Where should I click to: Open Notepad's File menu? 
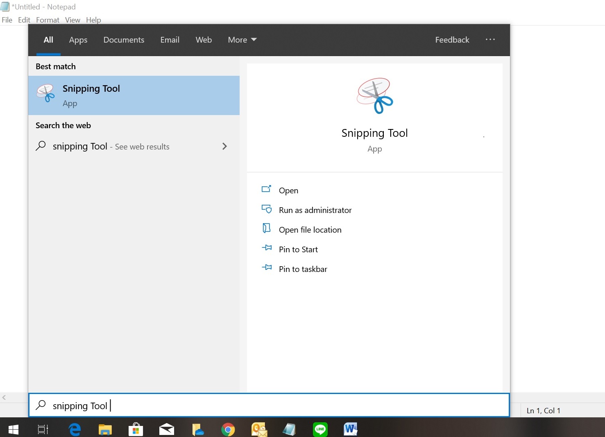(7, 20)
